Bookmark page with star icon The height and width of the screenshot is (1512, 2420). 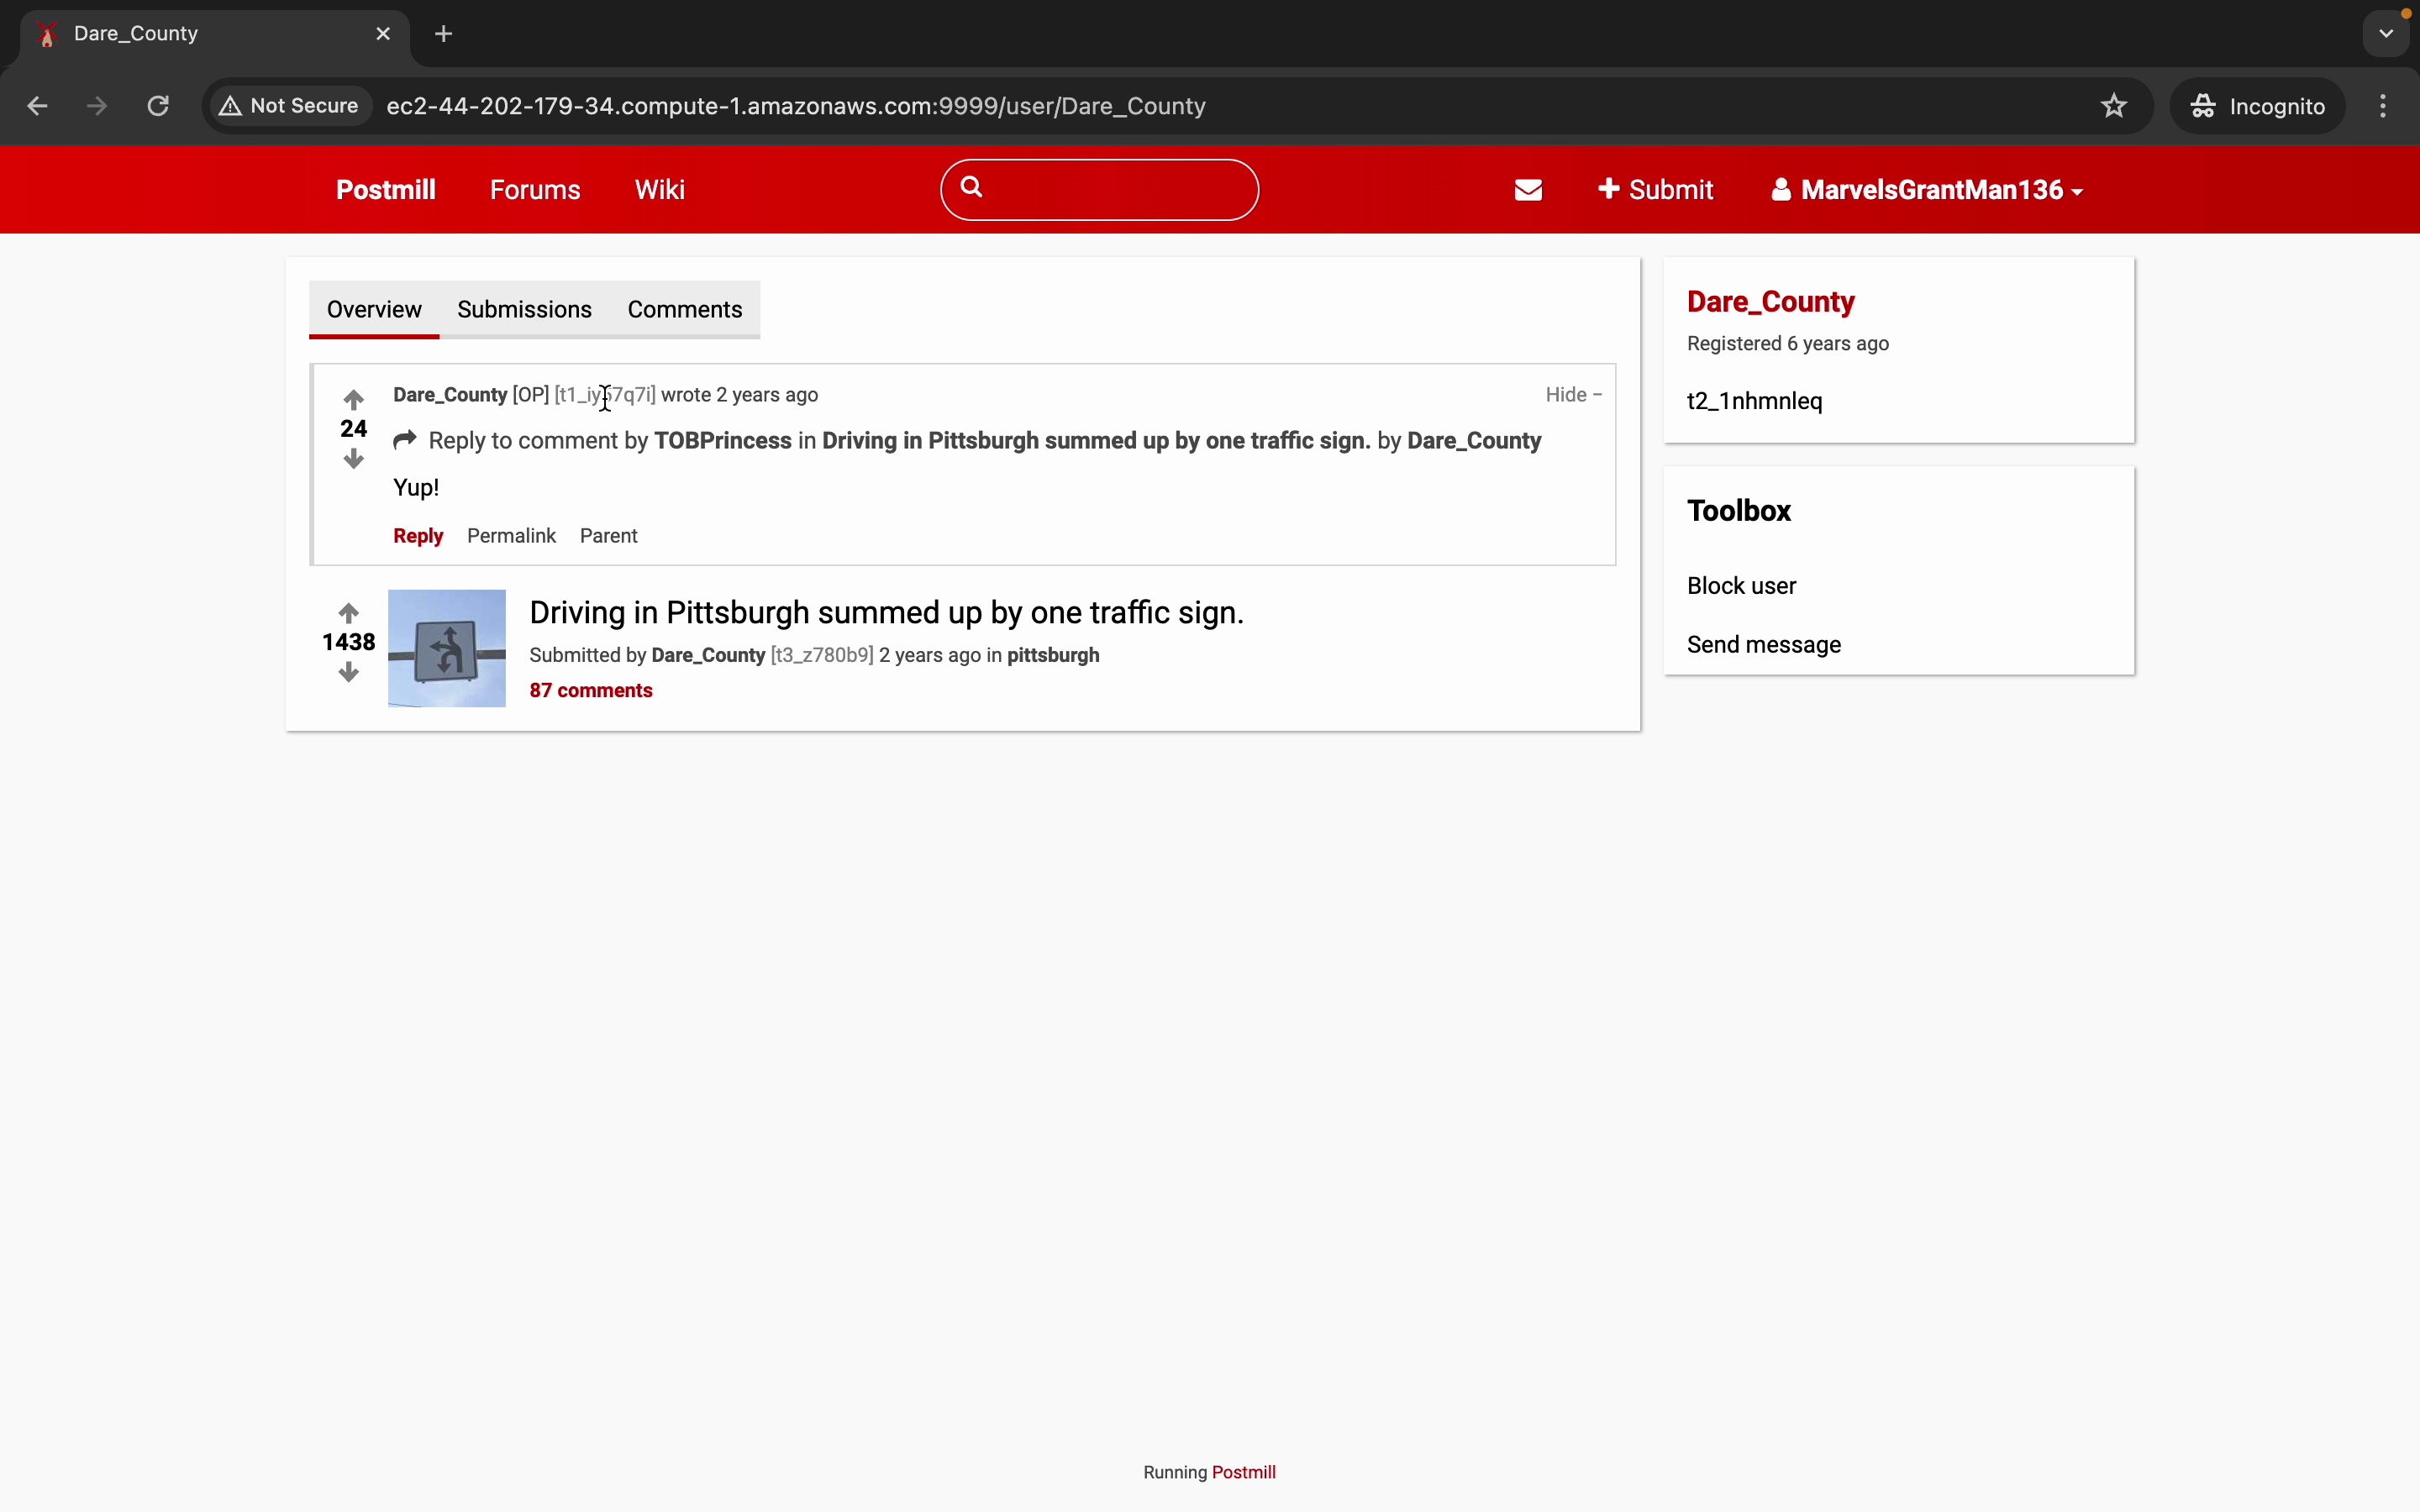pyautogui.click(x=2113, y=106)
